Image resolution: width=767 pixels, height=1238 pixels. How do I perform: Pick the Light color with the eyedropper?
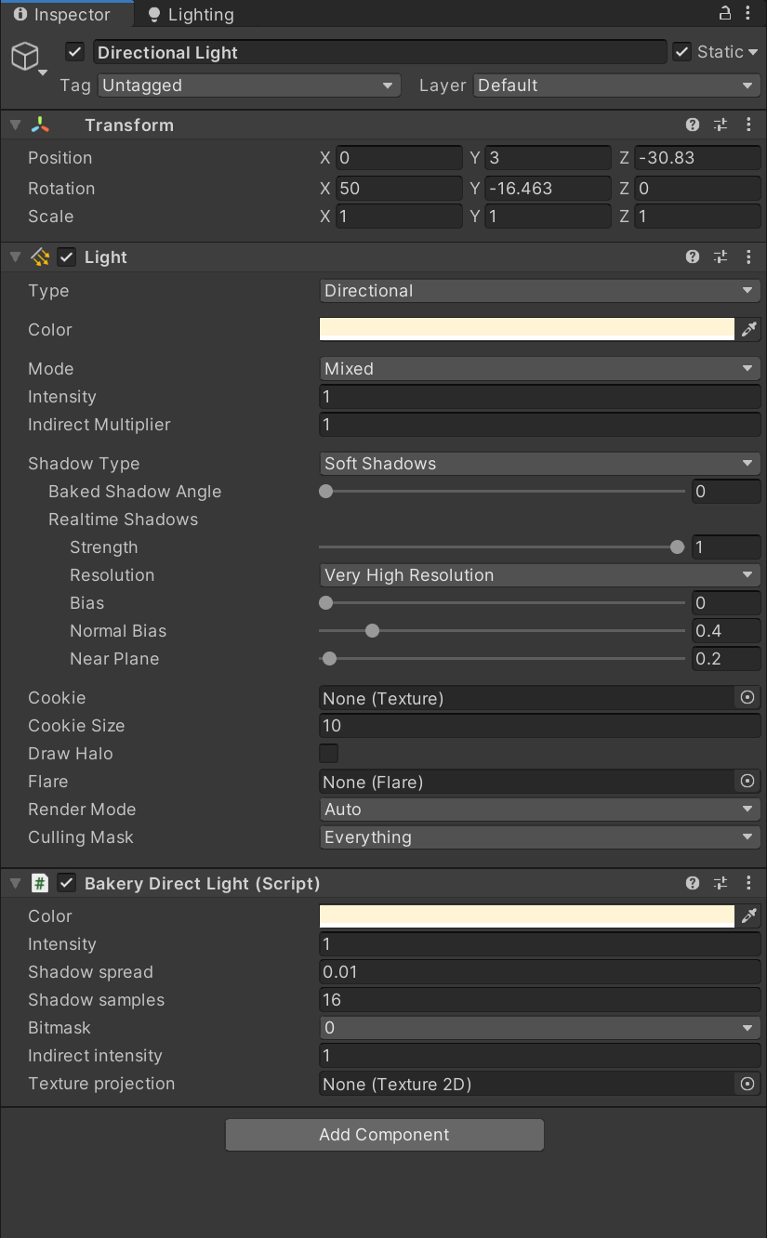750,329
